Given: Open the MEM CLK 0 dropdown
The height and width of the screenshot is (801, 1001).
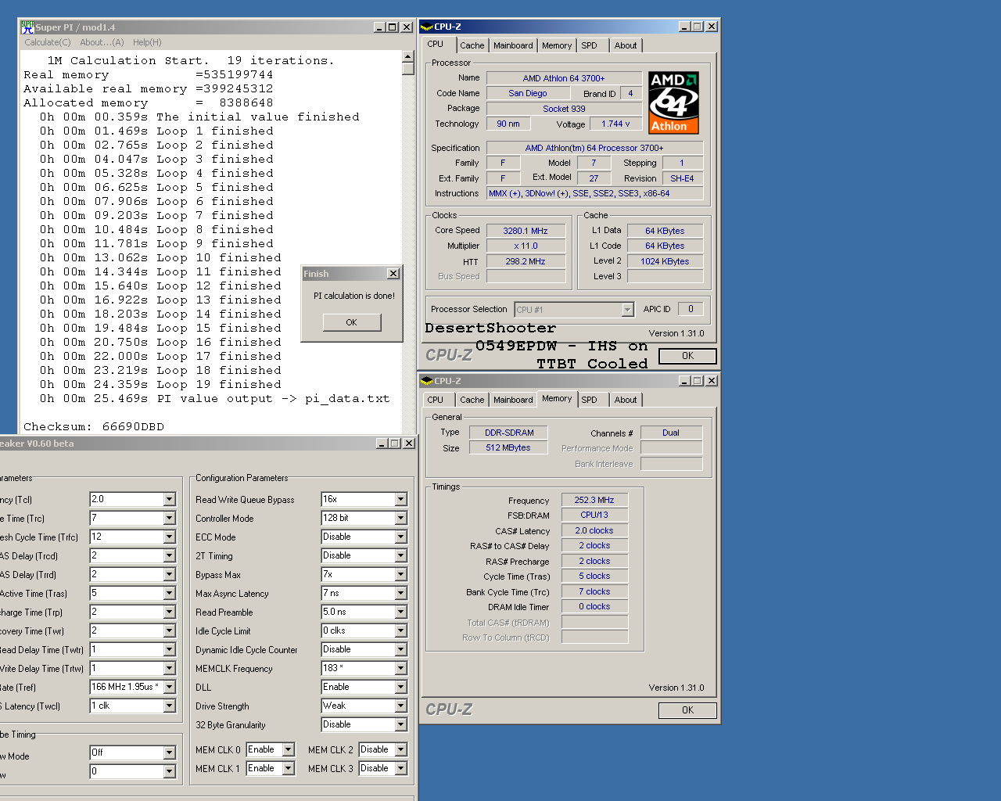Looking at the screenshot, I should coord(289,749).
